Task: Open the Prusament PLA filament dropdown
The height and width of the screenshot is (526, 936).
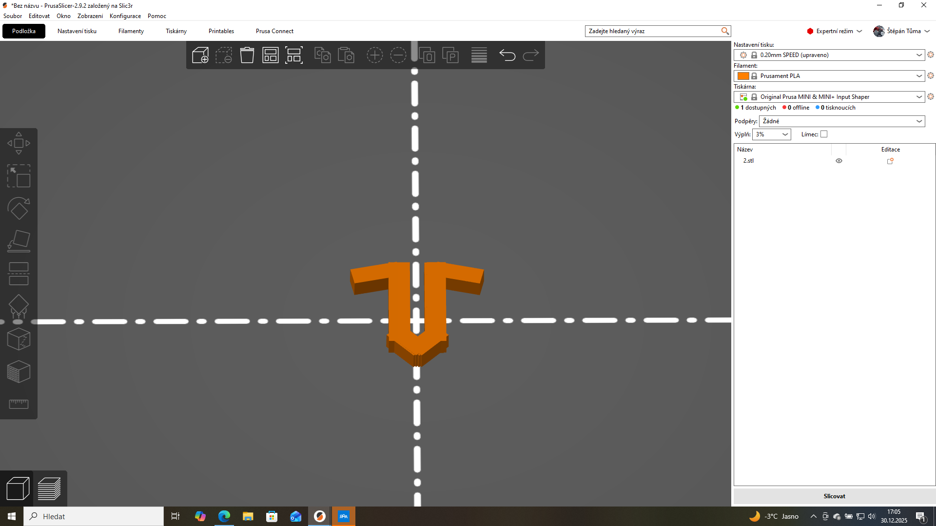Action: (829, 76)
